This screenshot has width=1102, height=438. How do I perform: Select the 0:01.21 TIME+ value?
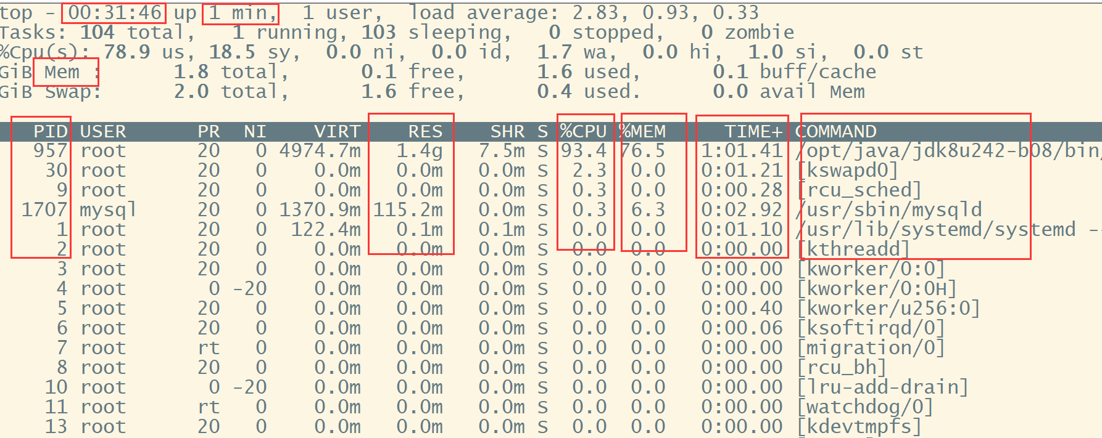(742, 170)
